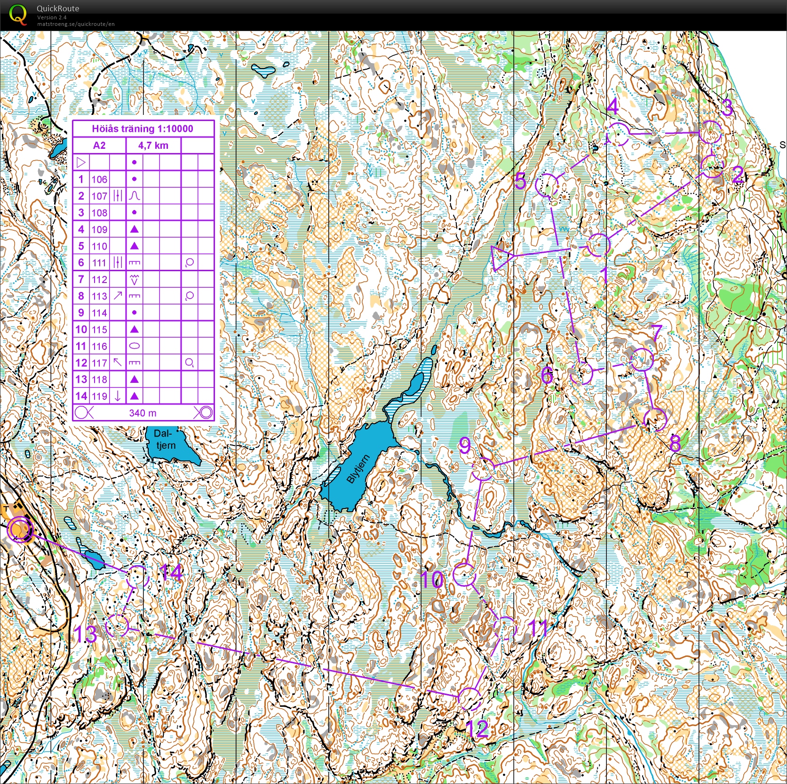Click the finish symbol at table bottom right
The image size is (787, 784).
pos(203,413)
